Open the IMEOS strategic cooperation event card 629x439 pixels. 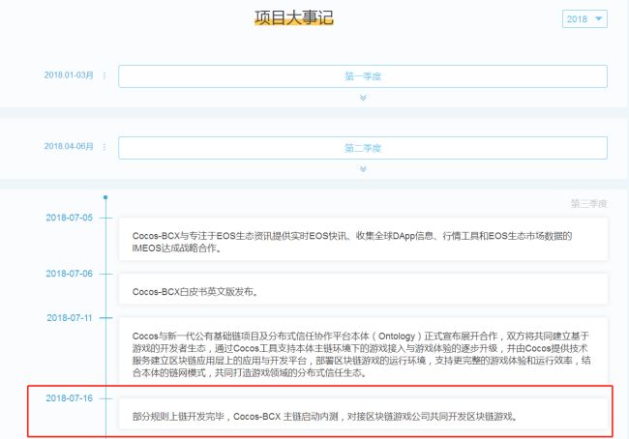coord(363,240)
